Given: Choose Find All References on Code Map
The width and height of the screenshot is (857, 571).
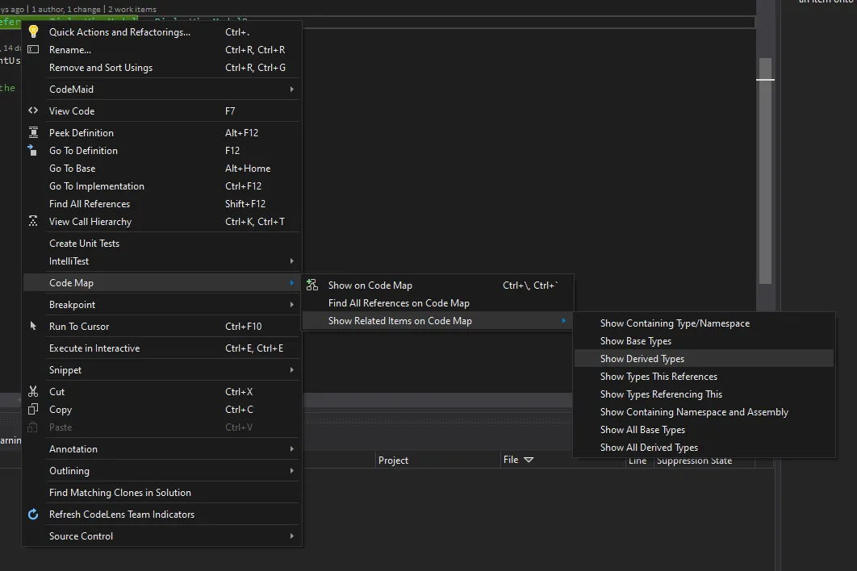Looking at the screenshot, I should [399, 303].
